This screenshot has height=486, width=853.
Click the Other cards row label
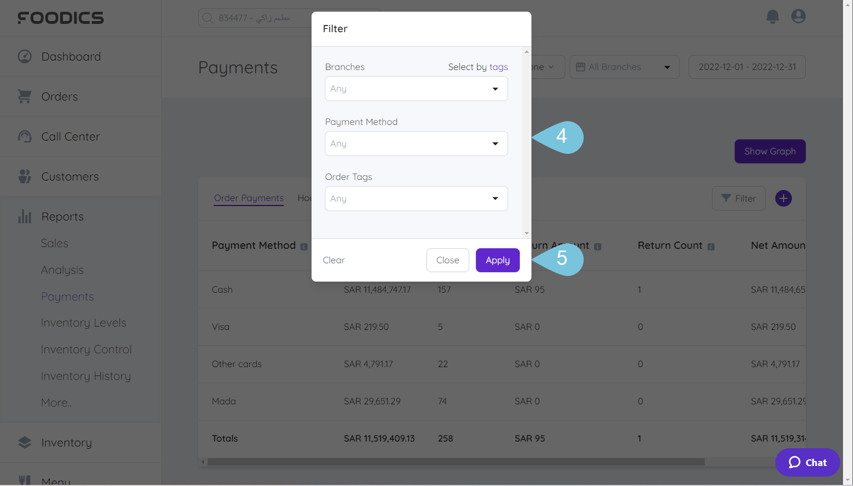click(237, 364)
